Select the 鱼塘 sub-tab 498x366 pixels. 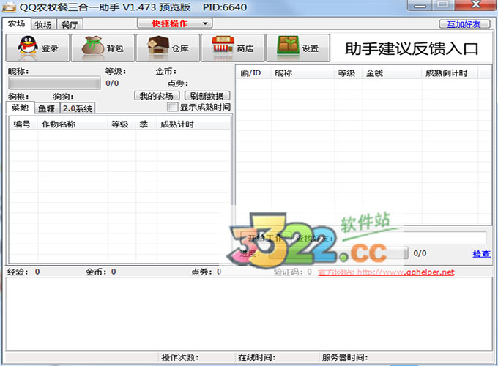(x=47, y=108)
